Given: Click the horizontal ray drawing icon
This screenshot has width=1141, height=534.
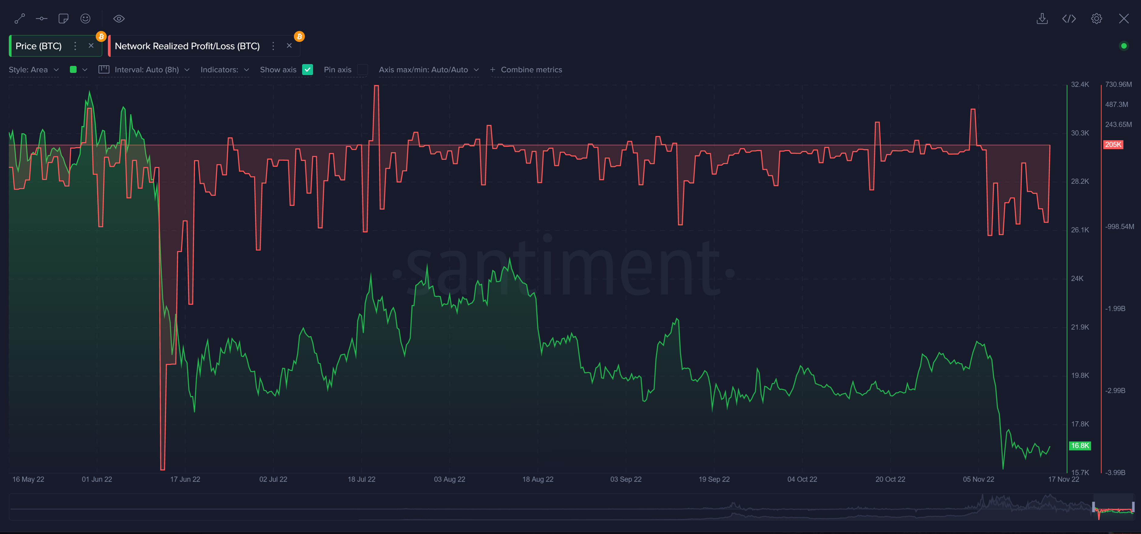Looking at the screenshot, I should [x=42, y=19].
